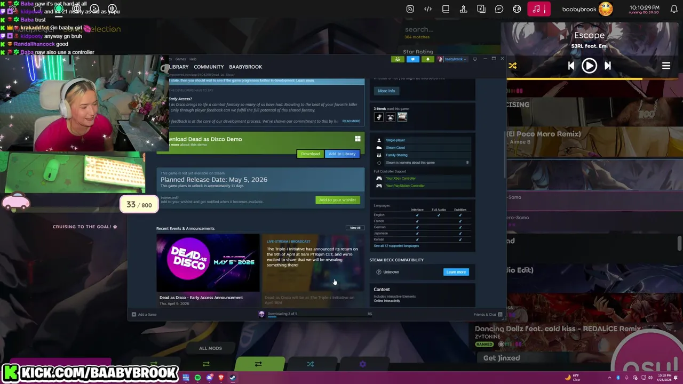Open beatmap listing icon in osu! toolbar

(481, 9)
